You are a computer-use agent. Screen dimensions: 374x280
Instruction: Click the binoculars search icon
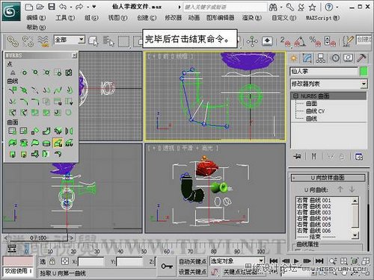[273, 7]
